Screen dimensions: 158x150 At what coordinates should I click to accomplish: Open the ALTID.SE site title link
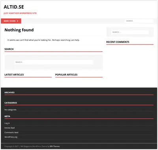[14, 7]
